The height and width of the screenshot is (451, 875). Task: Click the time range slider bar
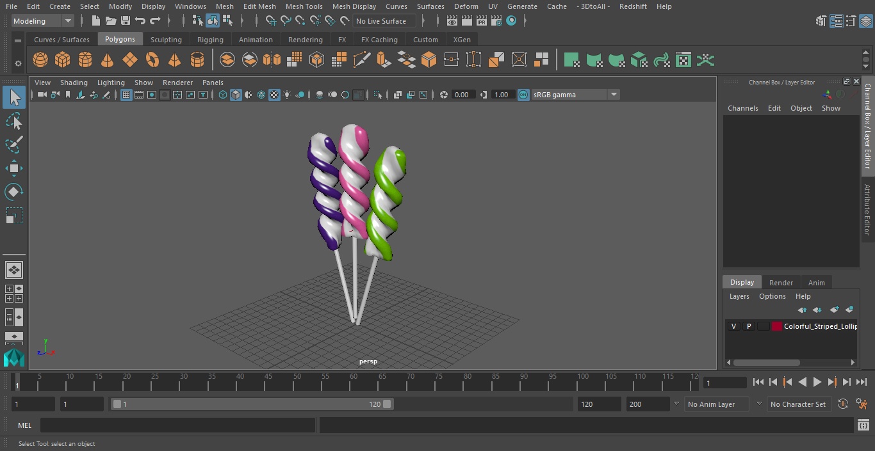click(x=252, y=404)
